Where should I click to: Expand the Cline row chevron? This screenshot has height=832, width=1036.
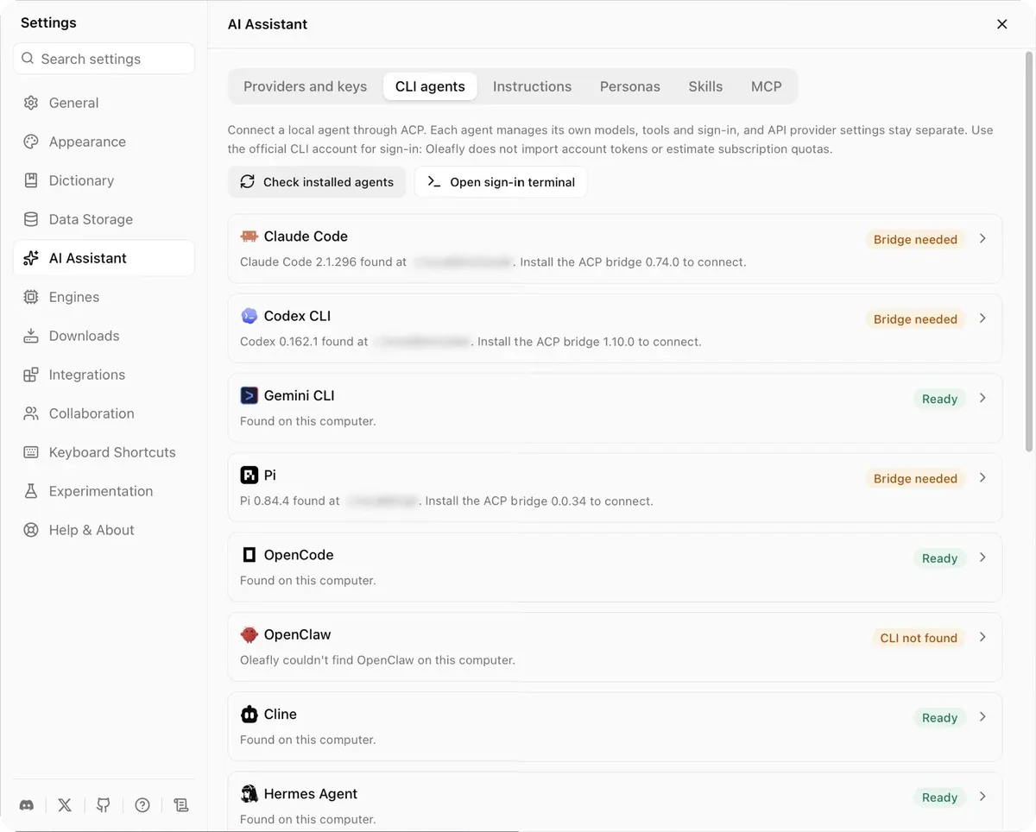982,716
